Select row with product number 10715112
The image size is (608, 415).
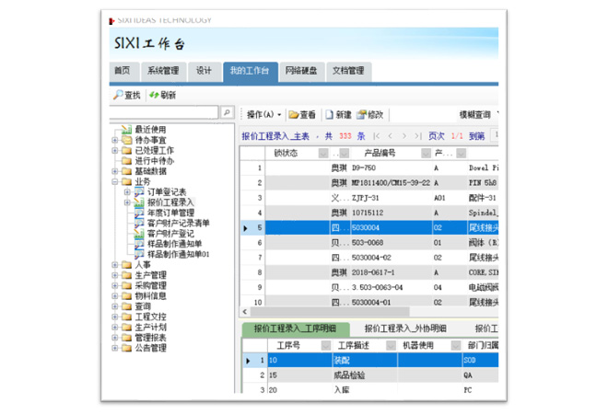(368, 213)
